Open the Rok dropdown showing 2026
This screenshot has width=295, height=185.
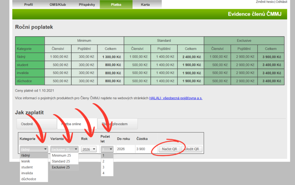click(89, 149)
